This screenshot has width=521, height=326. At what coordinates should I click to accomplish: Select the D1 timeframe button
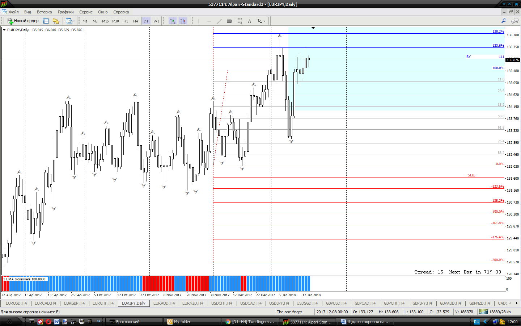tap(146, 21)
